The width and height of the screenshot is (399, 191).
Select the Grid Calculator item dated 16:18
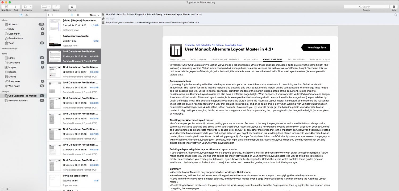point(74,87)
